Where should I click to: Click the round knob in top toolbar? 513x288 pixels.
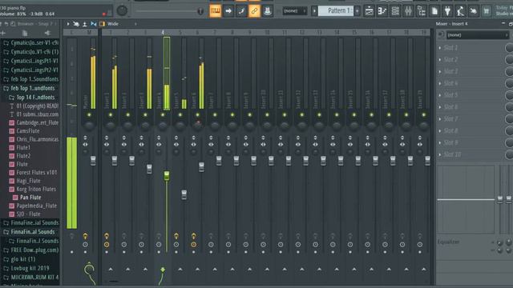[x=122, y=10]
